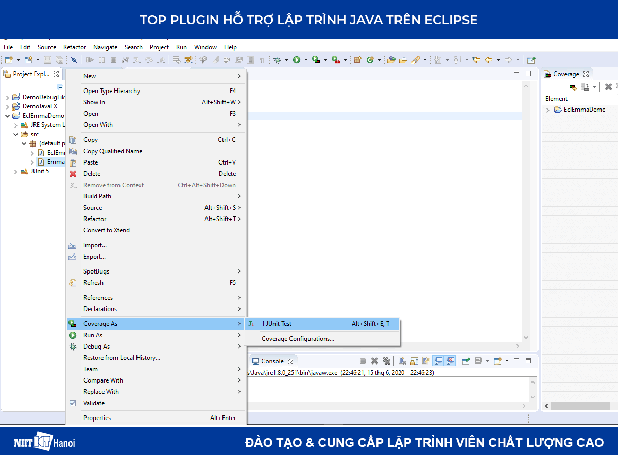Click the Save toolbar icon
The width and height of the screenshot is (618, 455).
click(x=46, y=60)
